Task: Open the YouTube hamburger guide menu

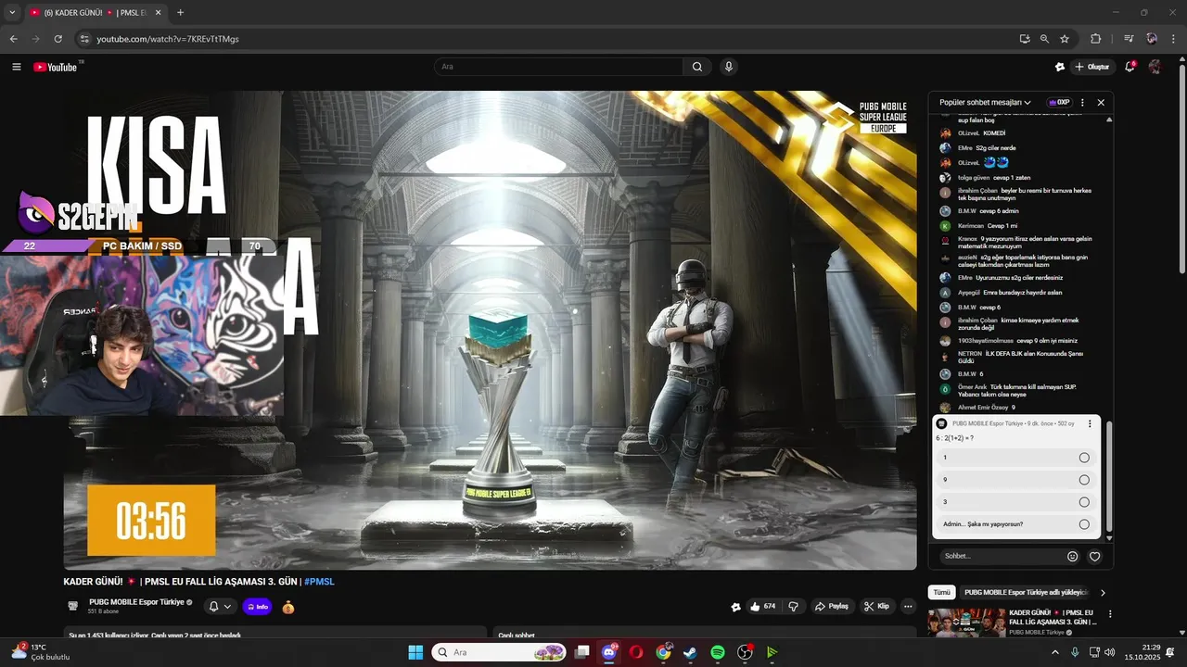Action: point(16,67)
